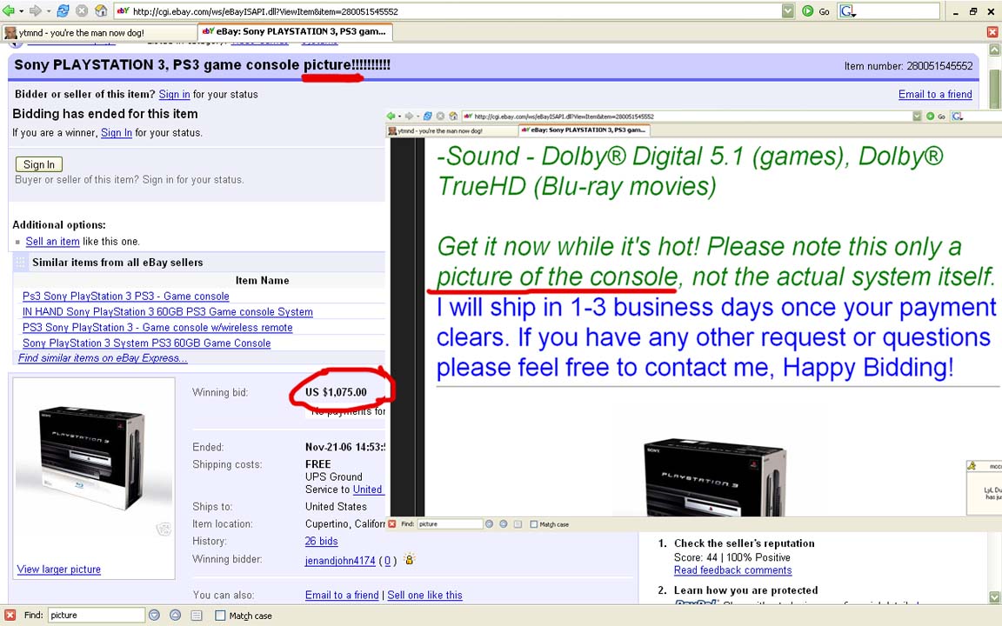Screen dimensions: 1002x626
Task: Open the 'Sell an item' link
Action: pyautogui.click(x=52, y=242)
